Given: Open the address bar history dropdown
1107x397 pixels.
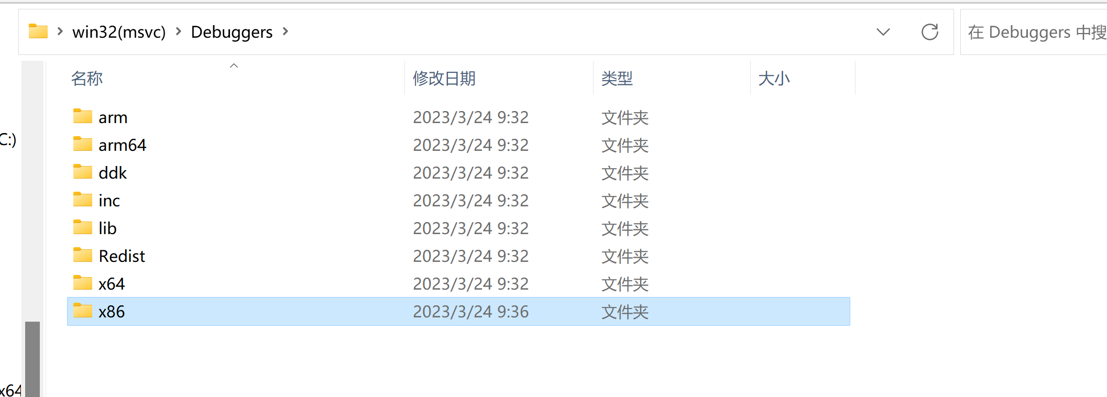Looking at the screenshot, I should 883,32.
